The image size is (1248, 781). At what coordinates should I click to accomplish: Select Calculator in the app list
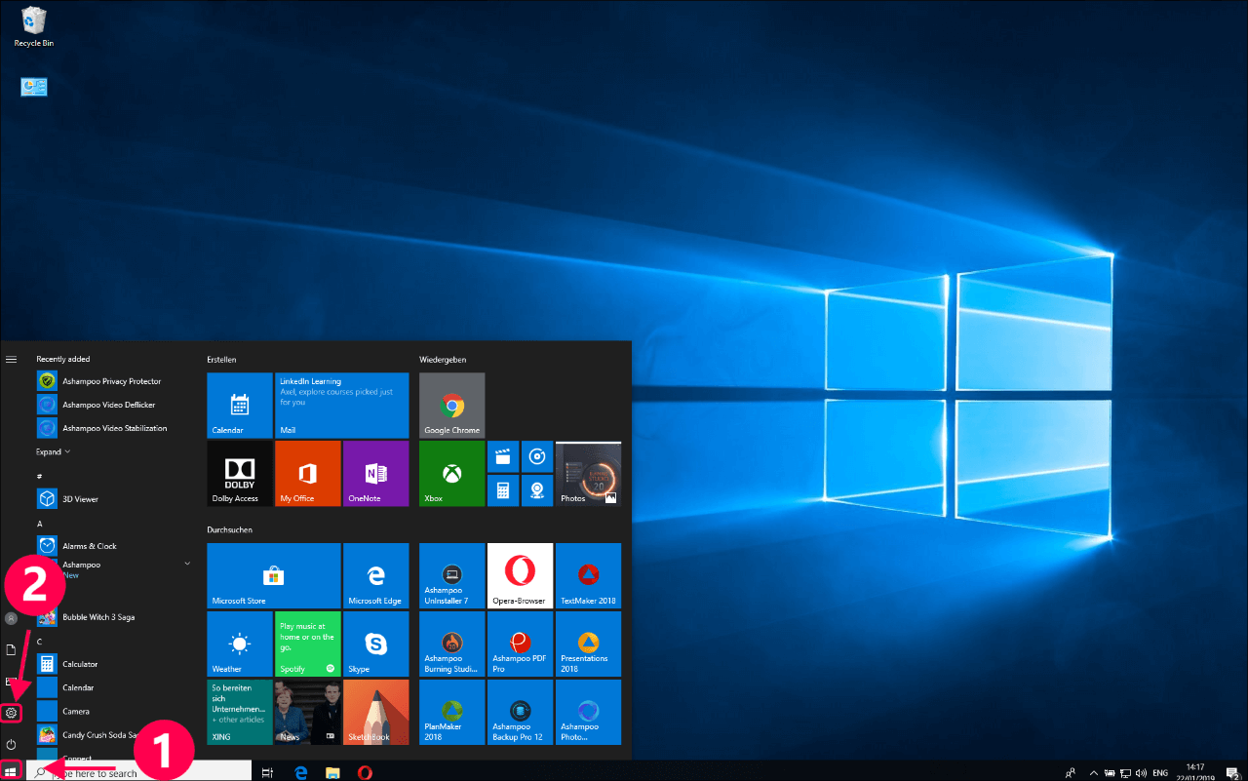point(80,664)
